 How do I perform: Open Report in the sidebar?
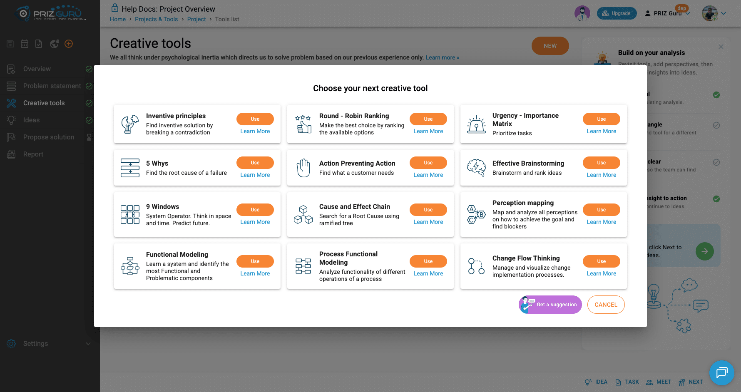pyautogui.click(x=49, y=154)
